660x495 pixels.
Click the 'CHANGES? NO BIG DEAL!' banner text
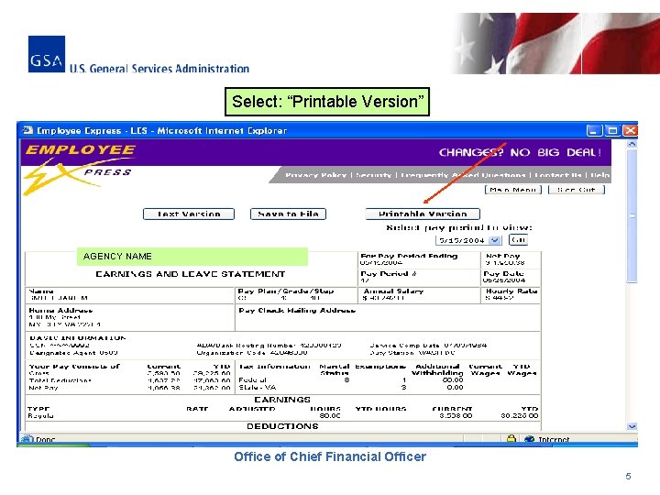[x=521, y=152]
